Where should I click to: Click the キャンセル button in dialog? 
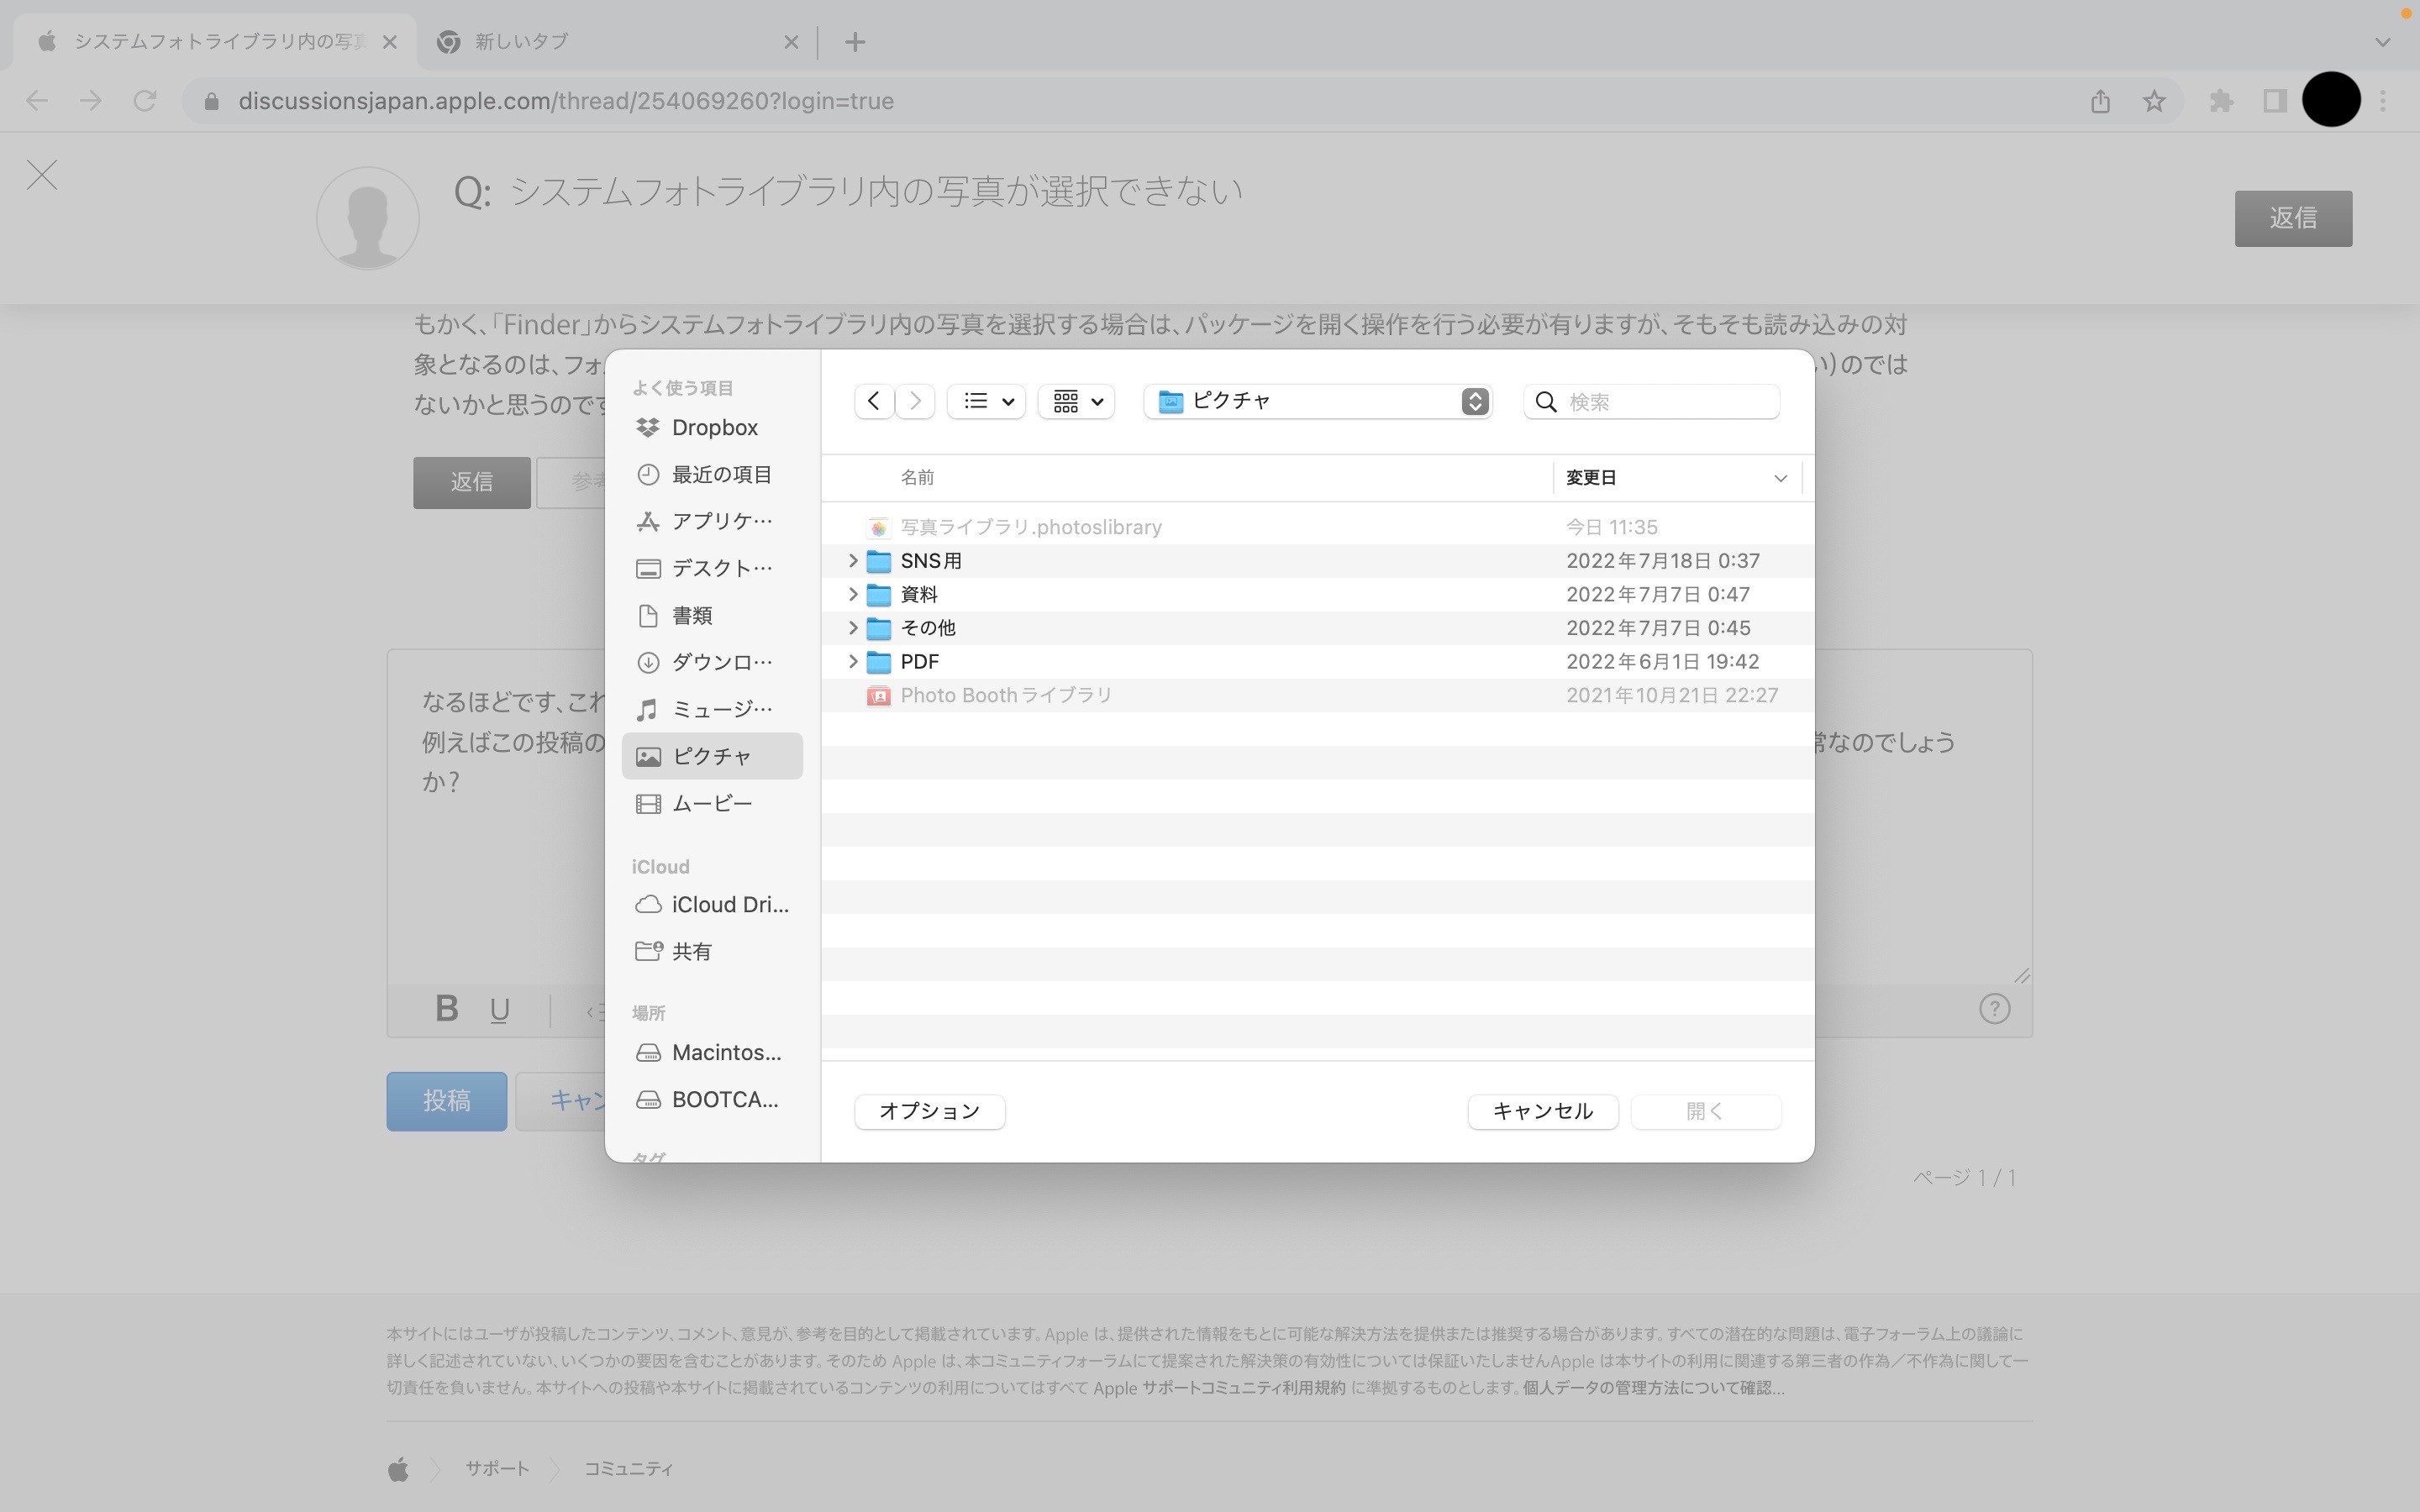click(1542, 1111)
